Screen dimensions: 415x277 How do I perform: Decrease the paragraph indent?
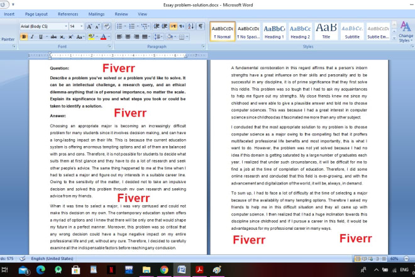coord(157,26)
